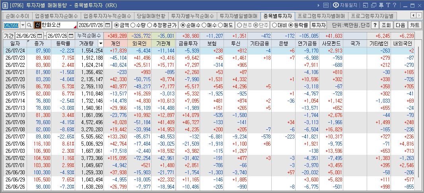Click the 투자자 button

[x=319, y=25]
